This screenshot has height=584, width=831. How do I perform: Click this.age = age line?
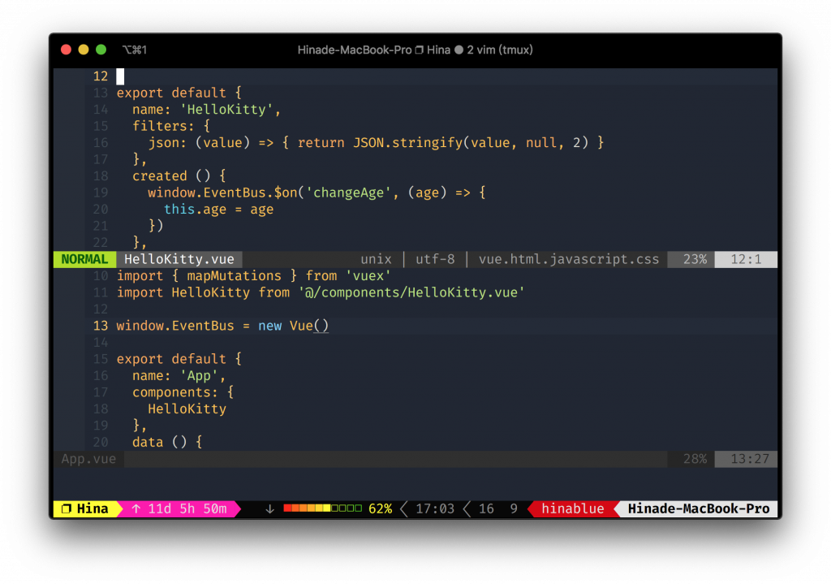click(x=218, y=210)
